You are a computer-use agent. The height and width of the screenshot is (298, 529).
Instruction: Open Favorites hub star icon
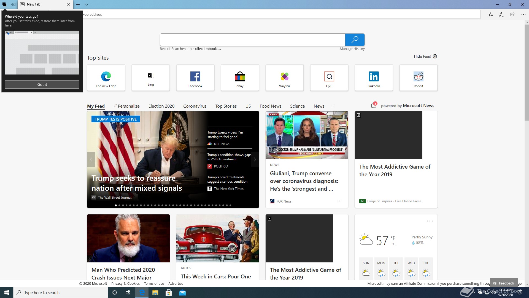click(490, 14)
